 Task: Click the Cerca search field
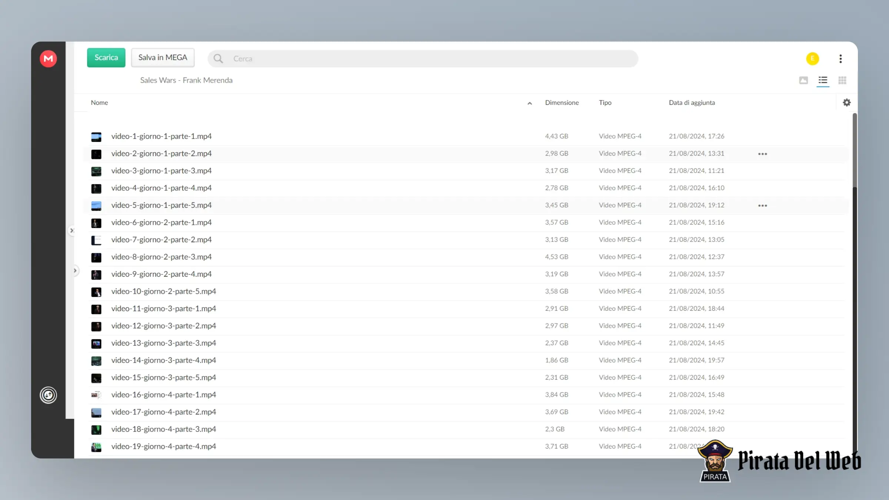tap(423, 59)
